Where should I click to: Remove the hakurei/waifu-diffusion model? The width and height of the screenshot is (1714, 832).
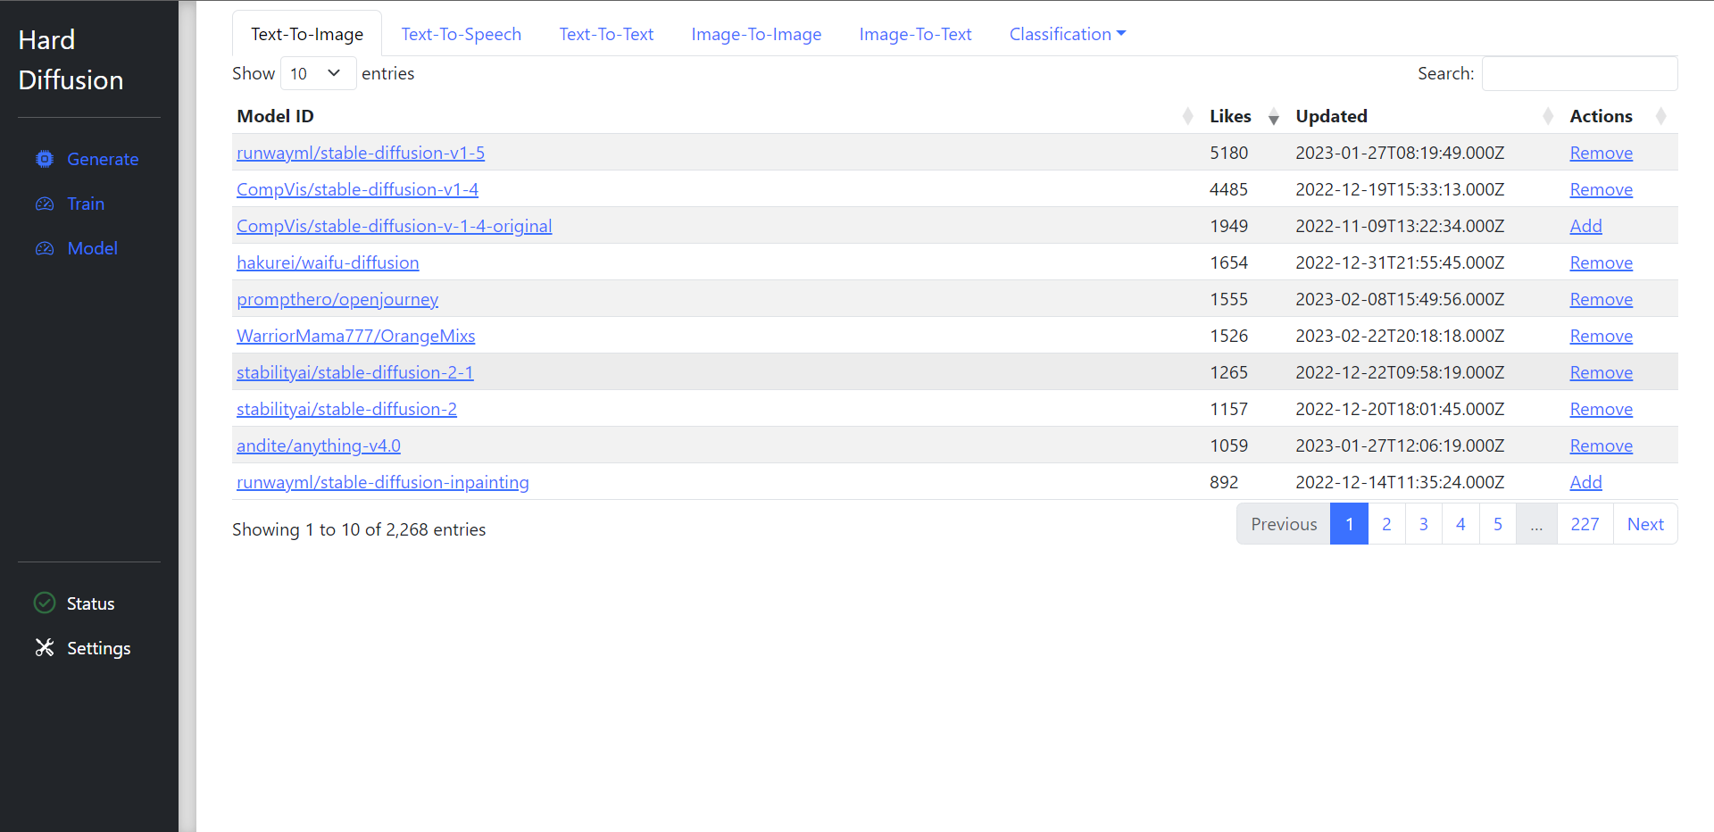[1601, 262]
